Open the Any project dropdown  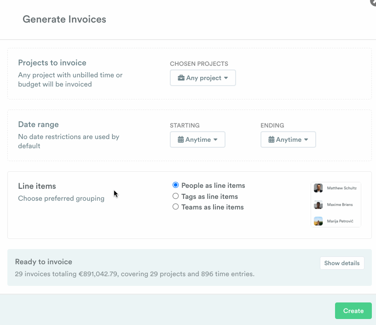tap(202, 78)
